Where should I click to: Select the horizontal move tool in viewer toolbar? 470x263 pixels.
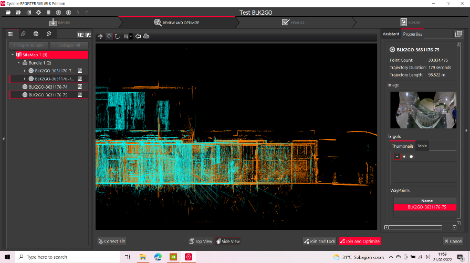tap(109, 36)
